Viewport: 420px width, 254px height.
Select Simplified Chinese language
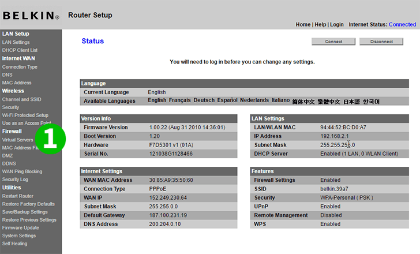[x=303, y=102]
